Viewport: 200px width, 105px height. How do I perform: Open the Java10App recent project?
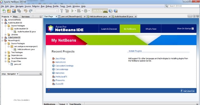pos(60,59)
